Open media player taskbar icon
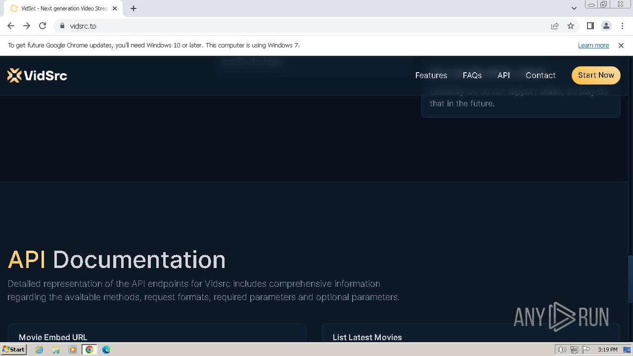This screenshot has width=633, height=356. [x=73, y=350]
